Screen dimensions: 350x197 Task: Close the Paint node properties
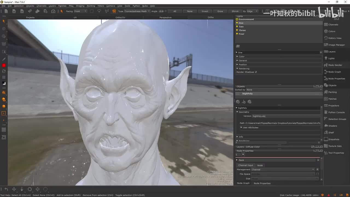(318, 160)
